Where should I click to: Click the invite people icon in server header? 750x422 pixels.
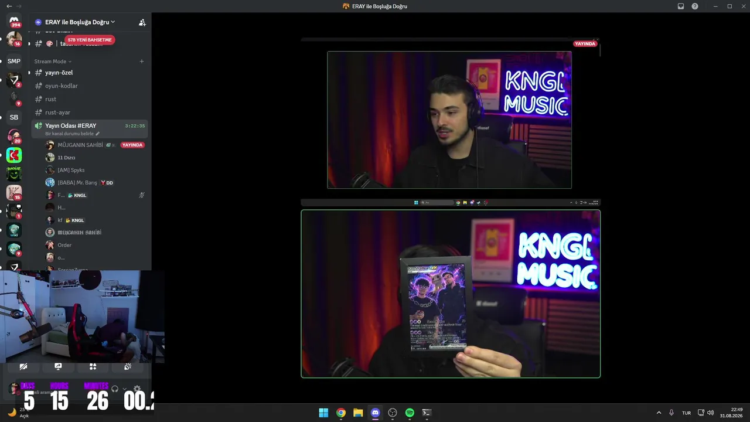point(142,22)
